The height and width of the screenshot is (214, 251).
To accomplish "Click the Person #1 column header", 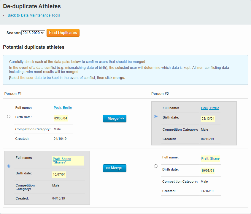I will tap(13, 94).
